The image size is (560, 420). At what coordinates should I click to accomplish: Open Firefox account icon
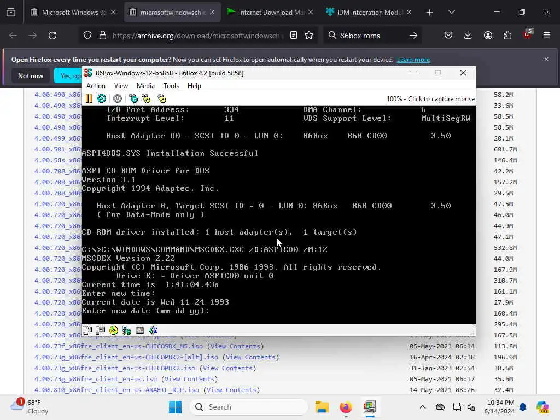(488, 36)
